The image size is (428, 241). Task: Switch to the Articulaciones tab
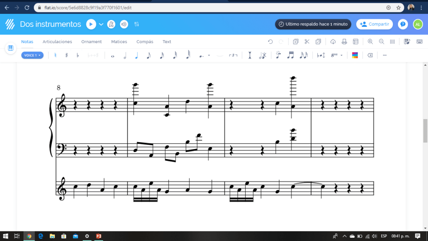point(57,42)
